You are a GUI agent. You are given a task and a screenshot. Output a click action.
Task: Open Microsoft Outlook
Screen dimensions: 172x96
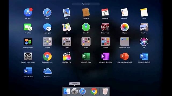(x=144, y=56)
